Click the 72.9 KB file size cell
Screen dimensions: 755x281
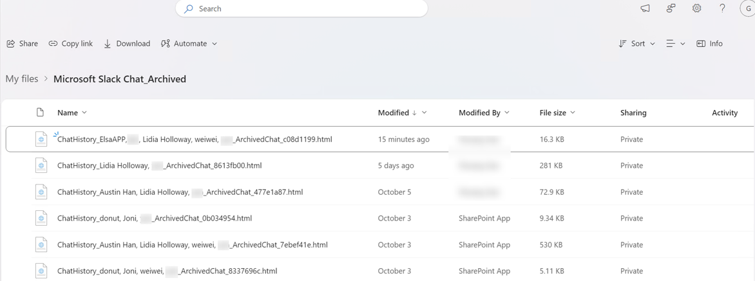click(552, 192)
